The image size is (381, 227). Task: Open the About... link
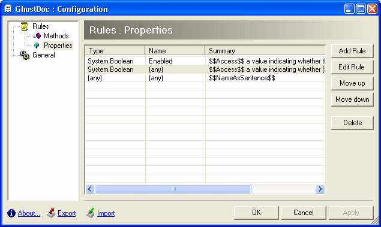29,213
